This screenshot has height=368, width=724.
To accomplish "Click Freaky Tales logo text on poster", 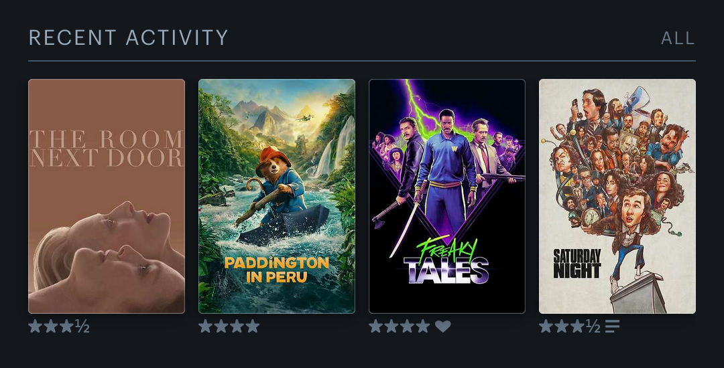I will pyautogui.click(x=446, y=260).
